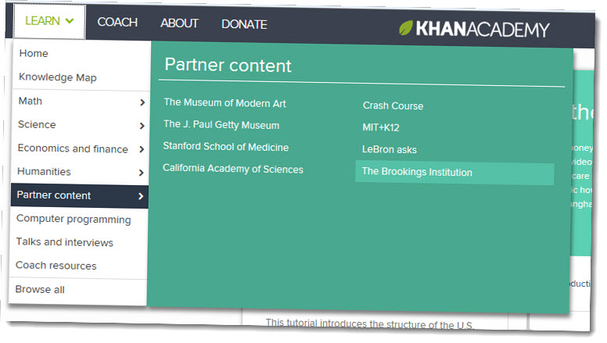Click the Khan Academy leaf logo icon

point(406,29)
